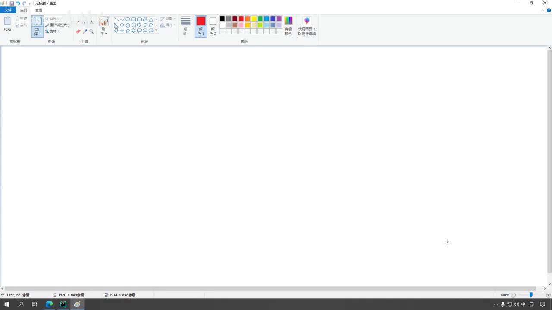Open the quick access toolbar customize dropdown

[x=30, y=3]
